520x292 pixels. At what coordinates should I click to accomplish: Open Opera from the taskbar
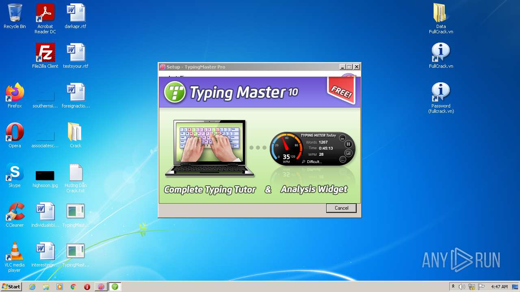(87, 287)
